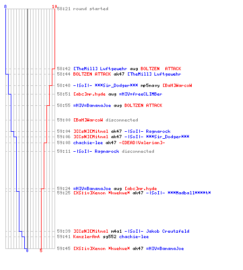The image size is (243, 270).
Task: Click [abc]mr.hyde killer name at 58:51
Action: 89,94
